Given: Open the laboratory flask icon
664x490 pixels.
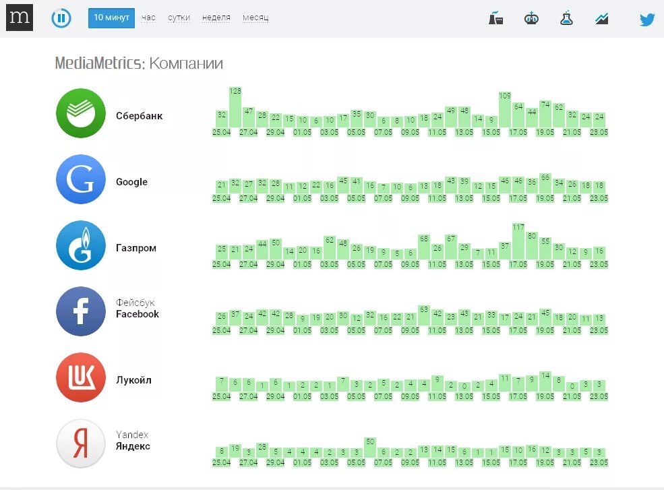Looking at the screenshot, I should coord(566,18).
